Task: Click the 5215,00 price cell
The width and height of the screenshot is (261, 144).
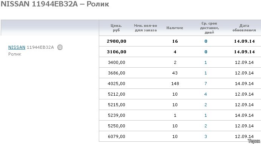Action: [116, 105]
